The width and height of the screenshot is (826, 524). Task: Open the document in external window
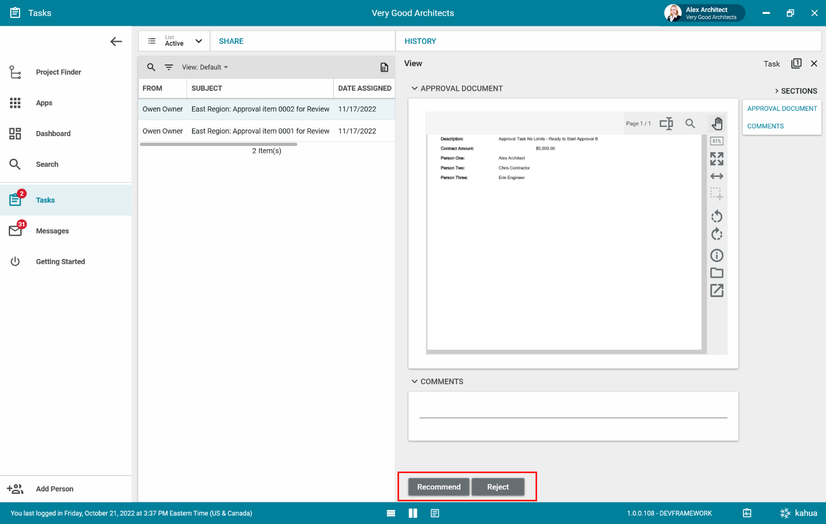pyautogui.click(x=717, y=290)
